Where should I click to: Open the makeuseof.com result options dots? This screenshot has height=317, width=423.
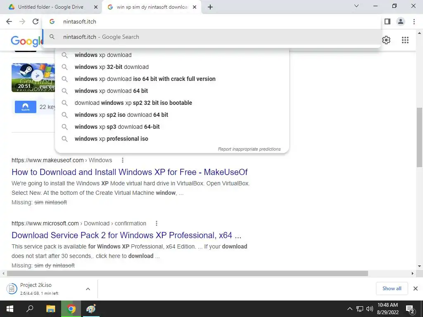[122, 160]
